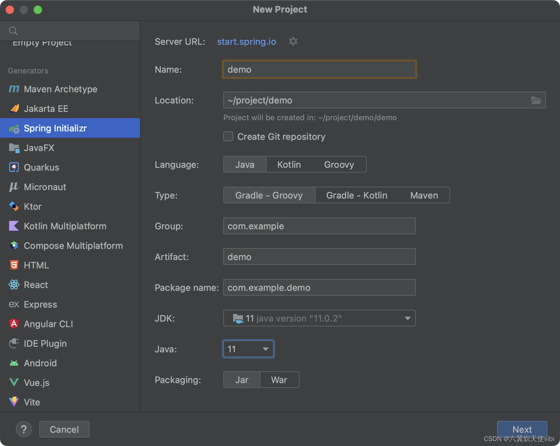This screenshot has width=560, height=446.
Task: Click the Vue.js logo icon
Action: pyautogui.click(x=14, y=382)
